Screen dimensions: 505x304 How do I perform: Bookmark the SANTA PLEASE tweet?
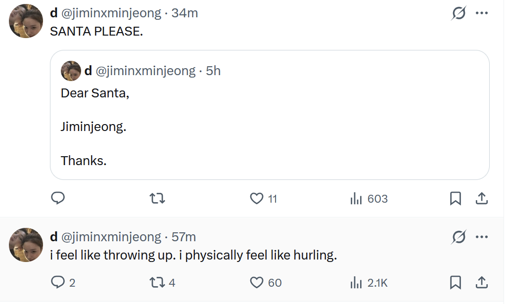pos(456,198)
